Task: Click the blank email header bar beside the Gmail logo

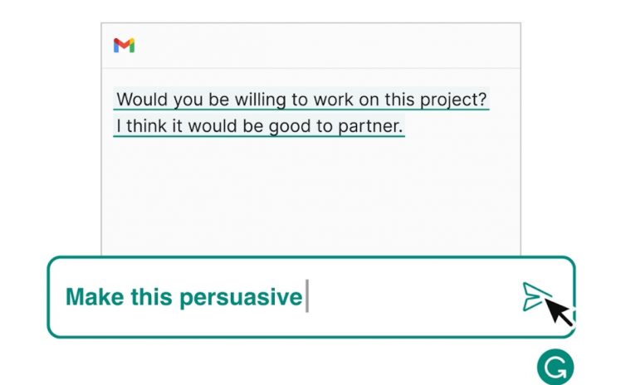Action: coord(332,46)
